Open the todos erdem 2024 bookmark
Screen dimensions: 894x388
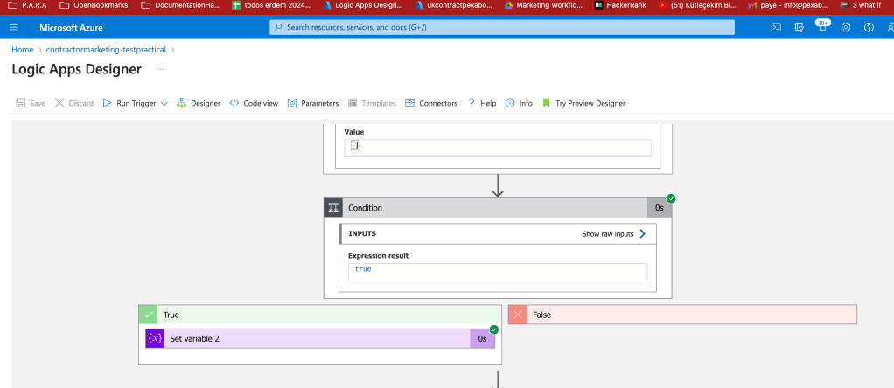pyautogui.click(x=272, y=5)
